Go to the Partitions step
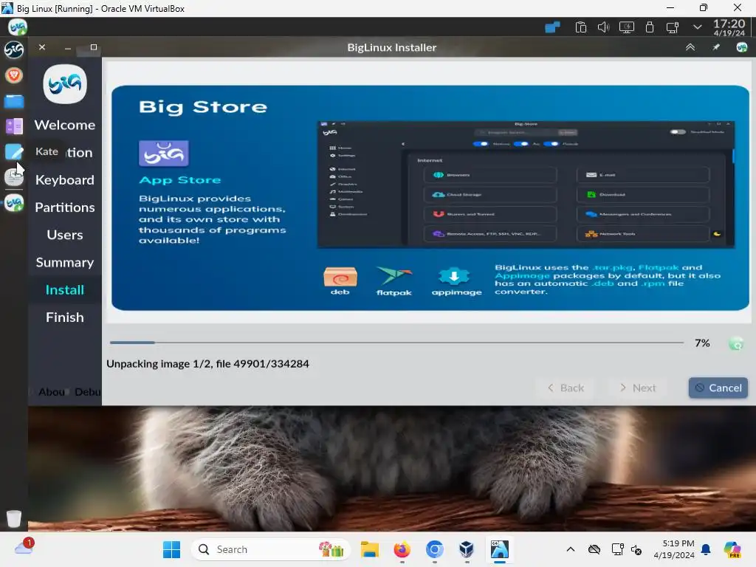Viewport: 756px width, 567px height. point(65,207)
